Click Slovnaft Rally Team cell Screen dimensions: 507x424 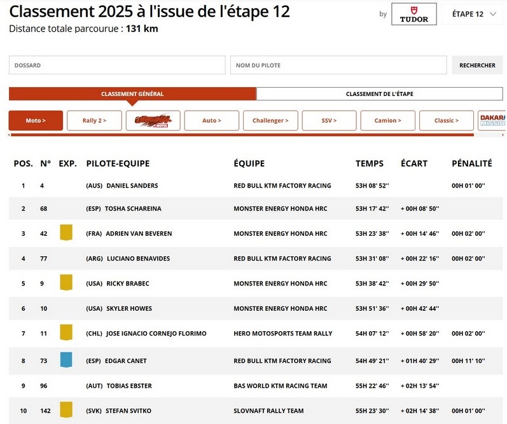click(x=268, y=411)
